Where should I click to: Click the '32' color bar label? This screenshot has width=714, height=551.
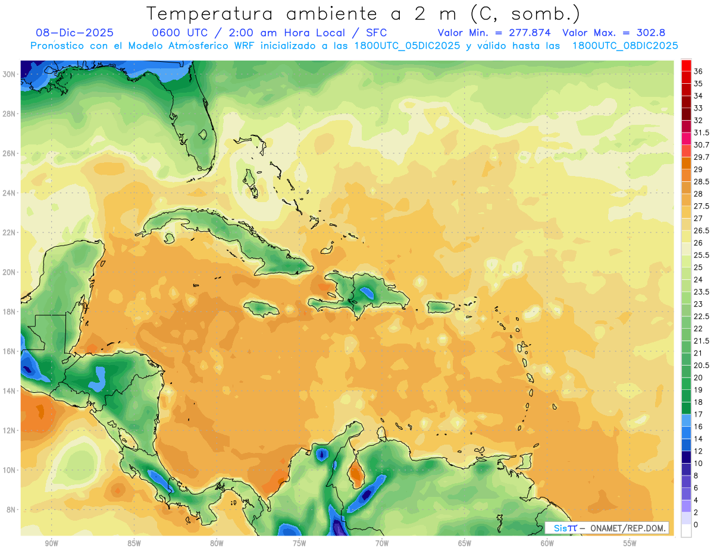coord(699,120)
